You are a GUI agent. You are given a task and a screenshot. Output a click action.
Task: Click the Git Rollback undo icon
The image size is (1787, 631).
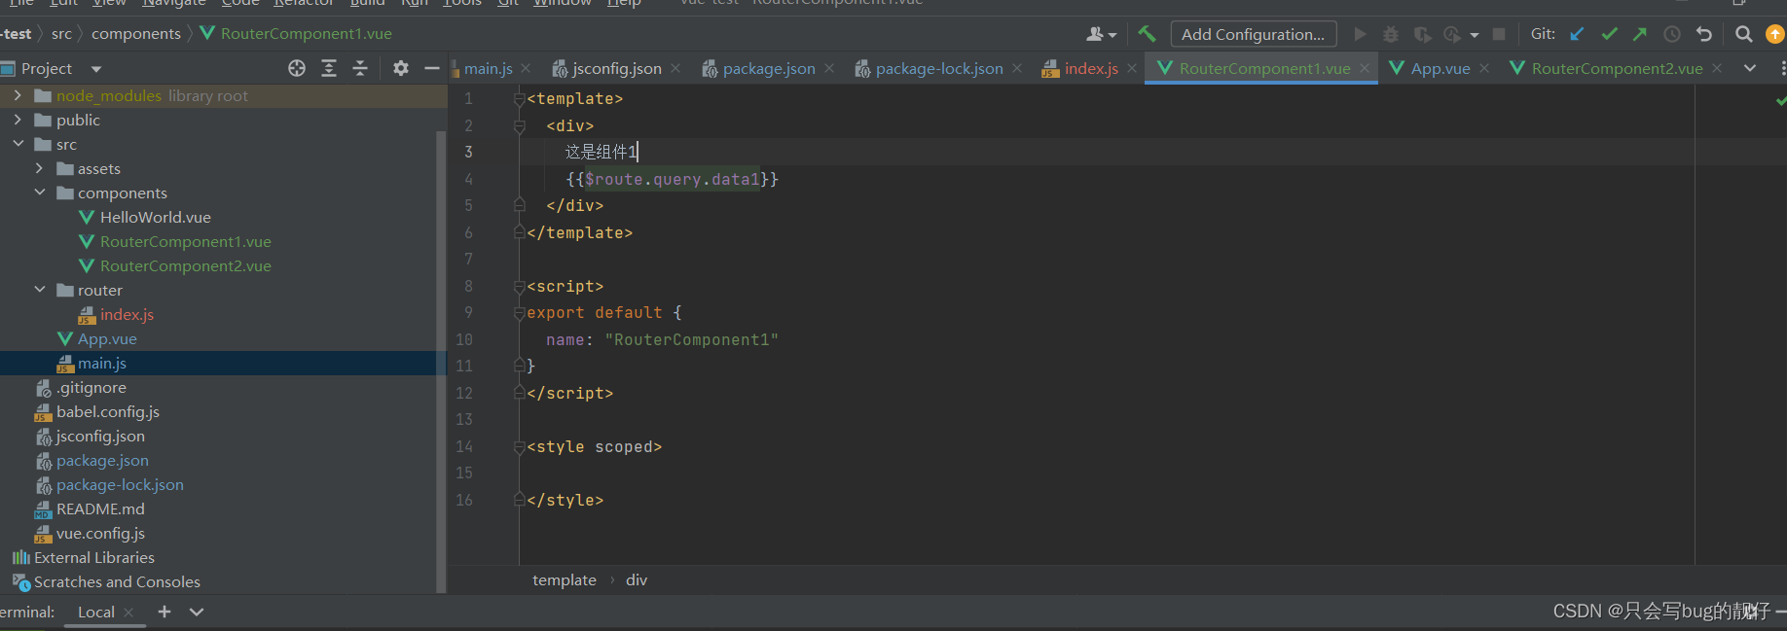(1704, 34)
